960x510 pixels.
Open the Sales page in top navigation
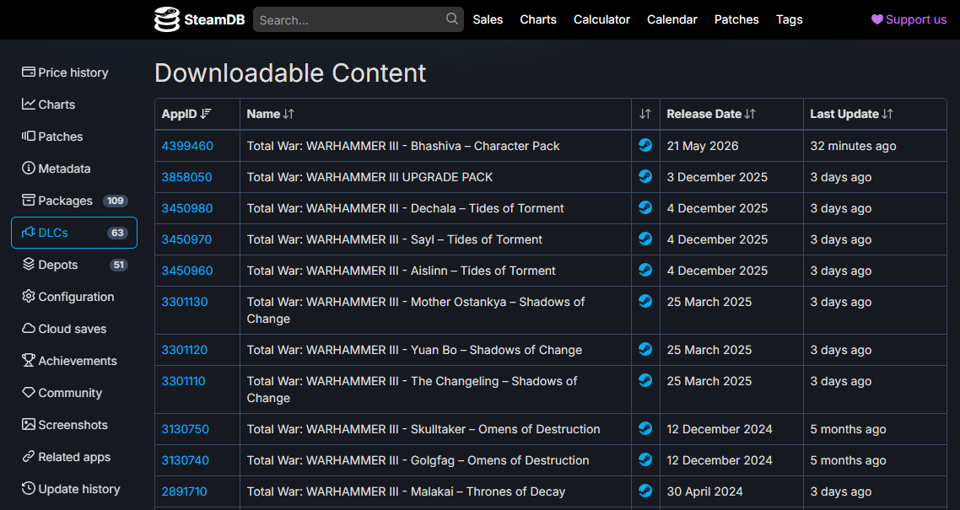tap(488, 19)
